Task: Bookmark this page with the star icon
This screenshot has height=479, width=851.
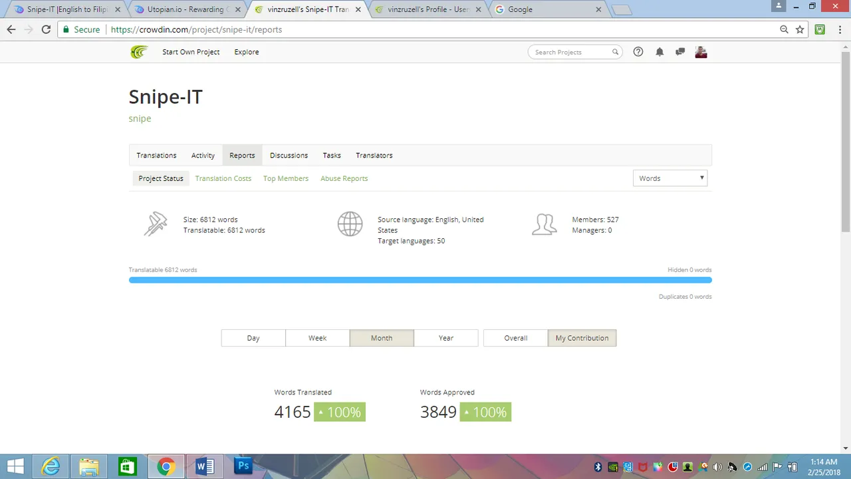Action: [x=800, y=29]
